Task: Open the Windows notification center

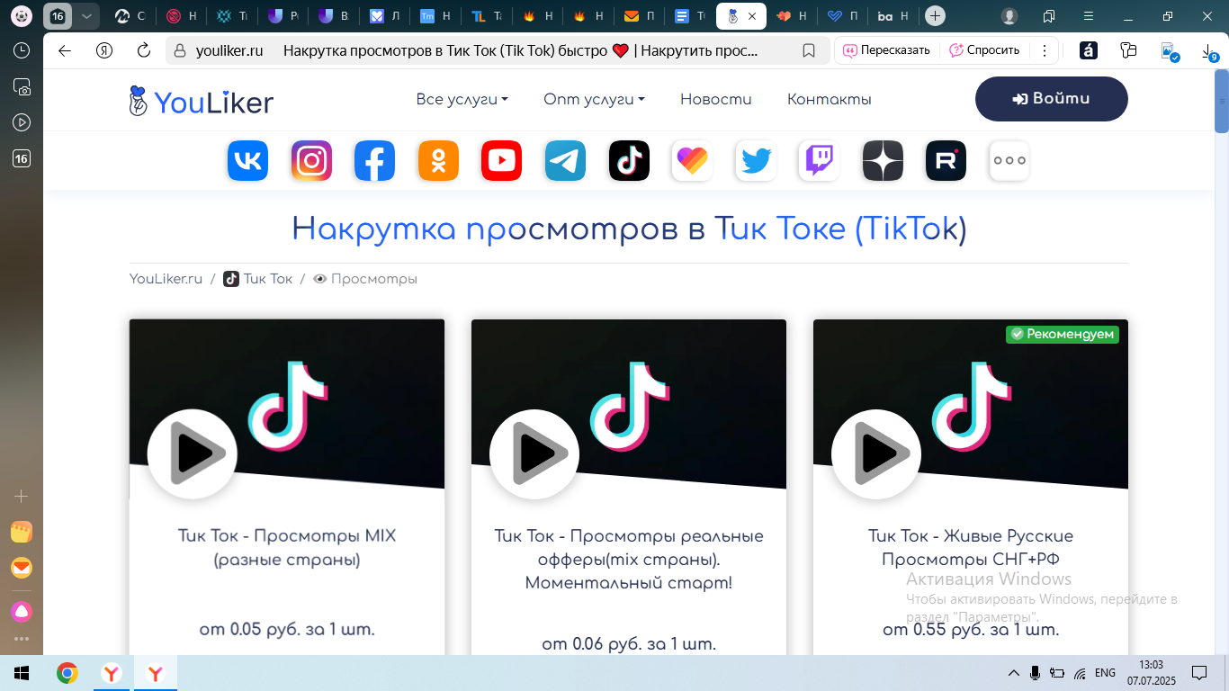Action: [x=1199, y=673]
